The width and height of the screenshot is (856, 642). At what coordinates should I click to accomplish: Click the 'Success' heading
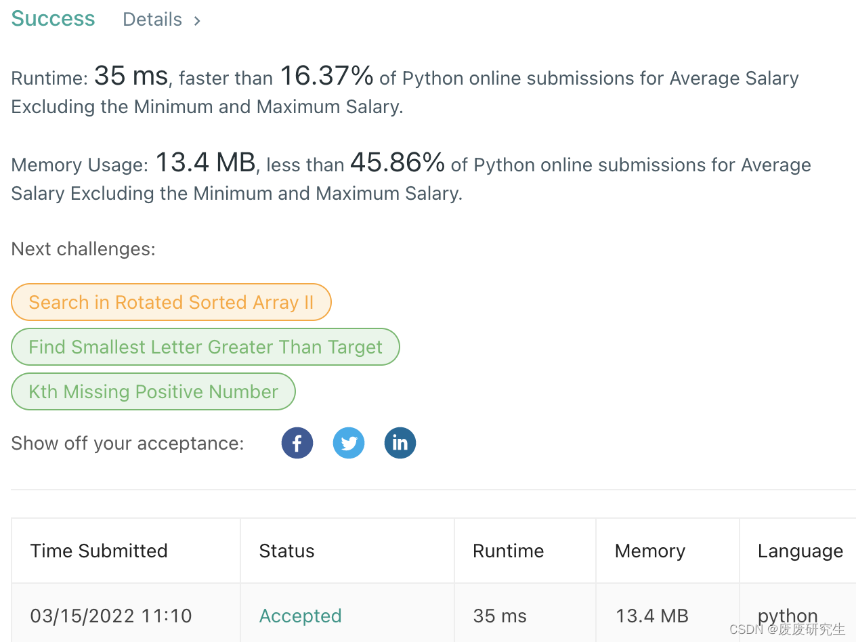[x=52, y=18]
